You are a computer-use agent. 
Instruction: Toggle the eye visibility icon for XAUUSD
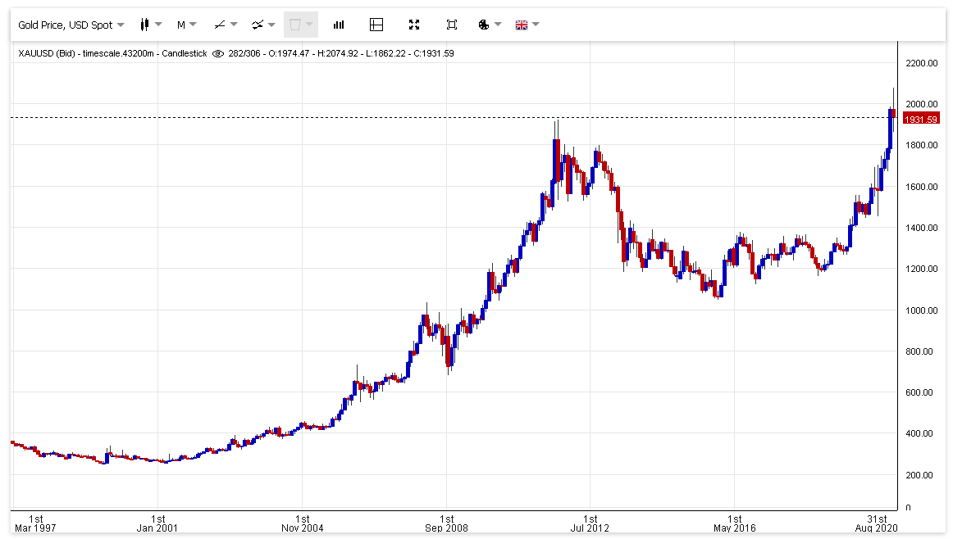pos(217,53)
